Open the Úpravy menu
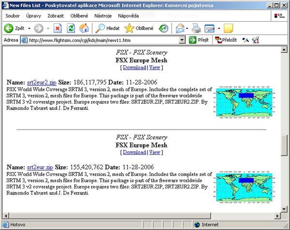Screen dimensions: 290x230 coord(33,16)
